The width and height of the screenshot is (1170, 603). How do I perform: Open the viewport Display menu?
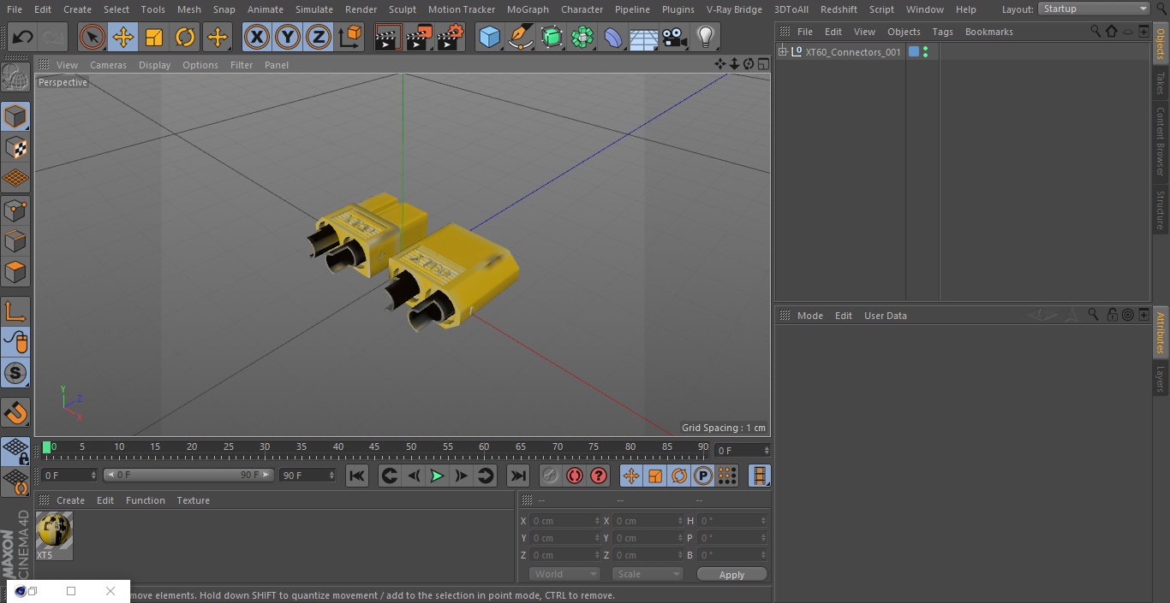coord(154,65)
